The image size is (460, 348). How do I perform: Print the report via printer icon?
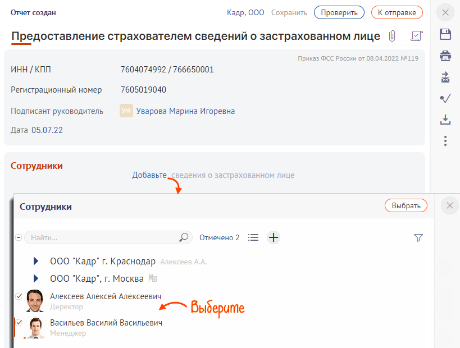click(x=445, y=56)
